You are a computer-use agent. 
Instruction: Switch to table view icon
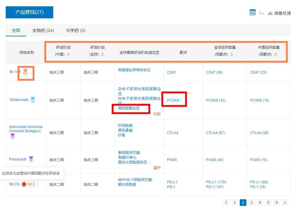(253, 13)
